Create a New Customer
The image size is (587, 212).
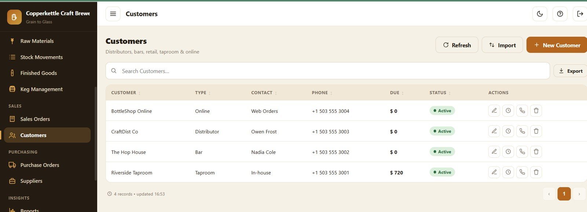coord(557,45)
